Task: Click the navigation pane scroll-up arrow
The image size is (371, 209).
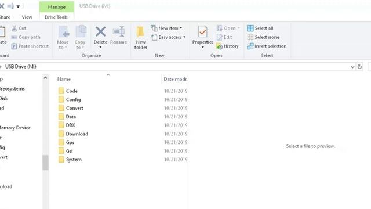Action: pos(45,78)
